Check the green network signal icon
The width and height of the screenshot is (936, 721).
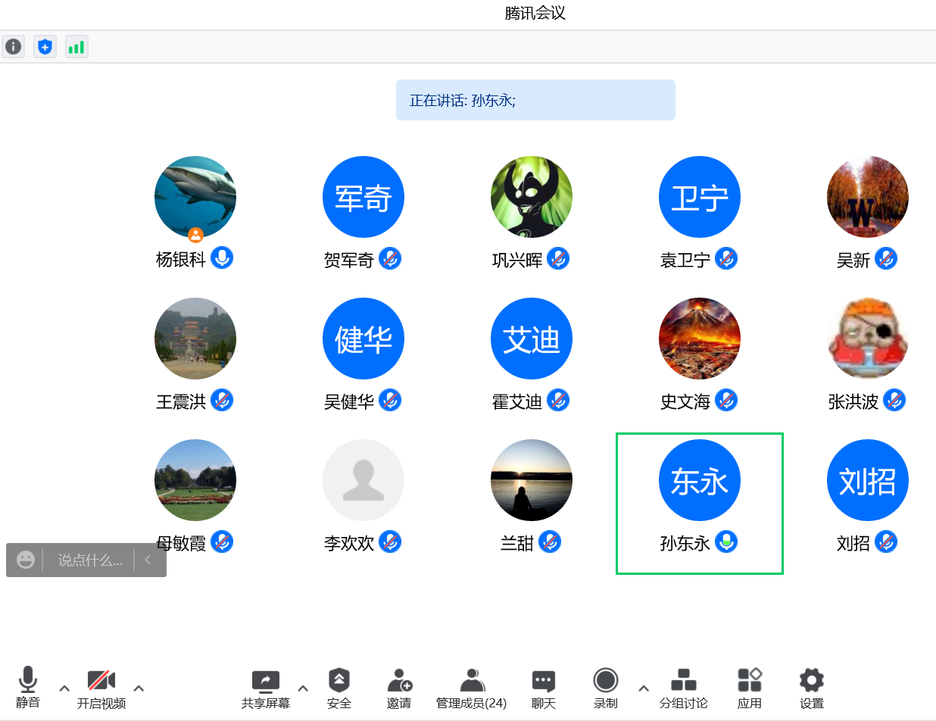pyautogui.click(x=76, y=47)
